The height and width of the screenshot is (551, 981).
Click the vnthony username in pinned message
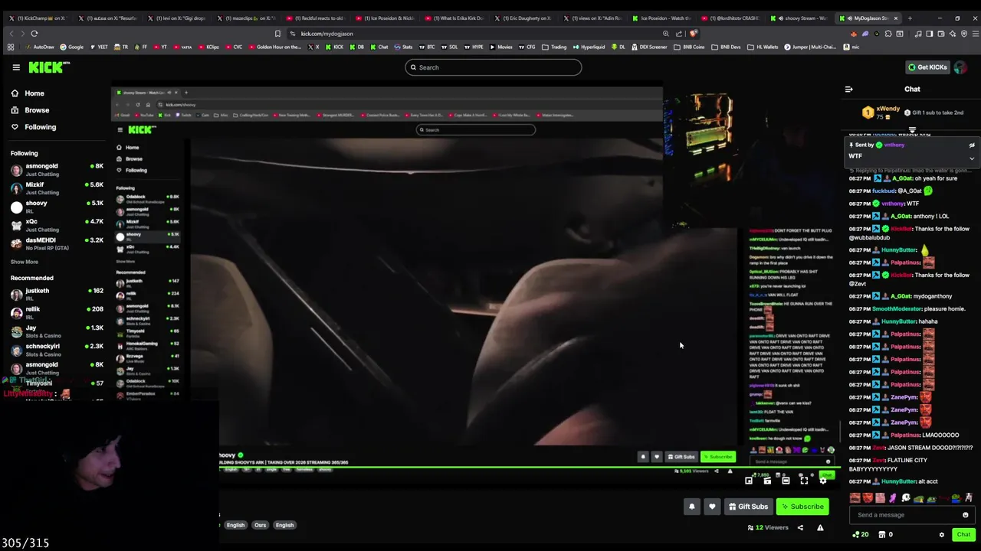point(894,145)
